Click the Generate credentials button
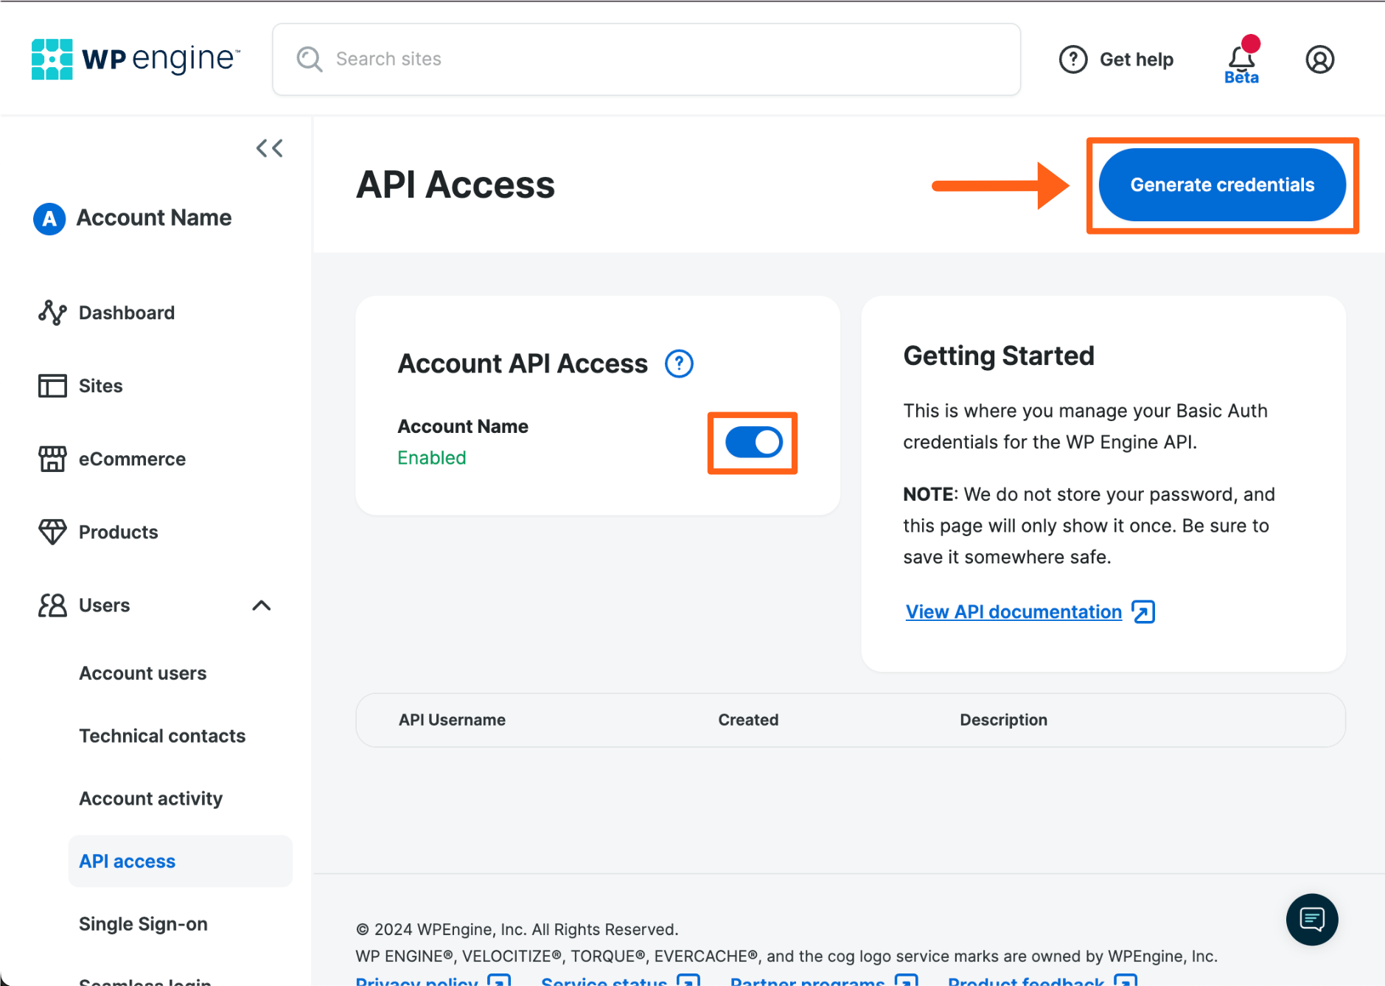Image resolution: width=1385 pixels, height=986 pixels. (1221, 184)
